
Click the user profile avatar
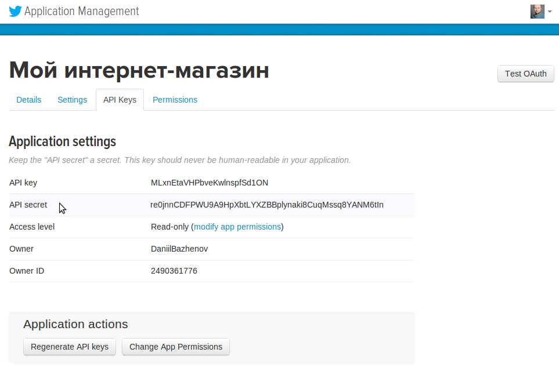537,12
